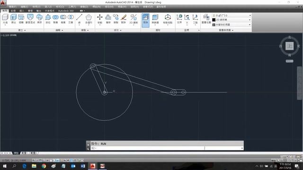Apply the Union (聯集) boolean tool

[55, 19]
